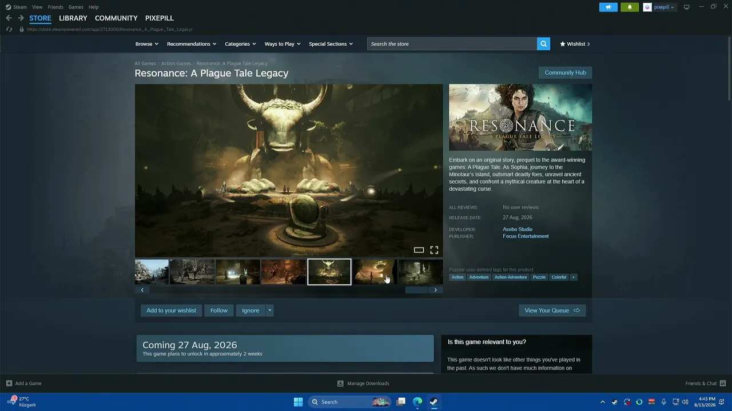This screenshot has height=411, width=732.
Task: Open the pixepill account dropdown
Action: pos(664,7)
